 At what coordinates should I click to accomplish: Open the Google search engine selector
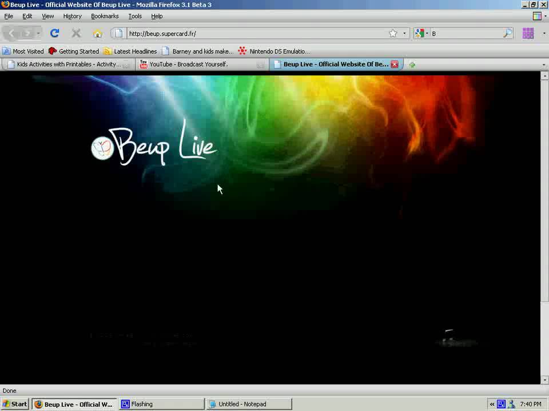[x=421, y=34]
